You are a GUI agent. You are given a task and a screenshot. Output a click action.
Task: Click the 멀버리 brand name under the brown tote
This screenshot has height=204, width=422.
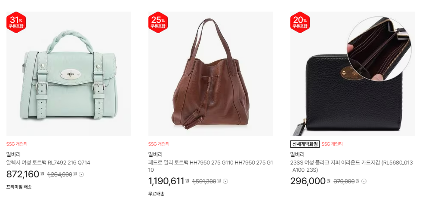[155, 154]
